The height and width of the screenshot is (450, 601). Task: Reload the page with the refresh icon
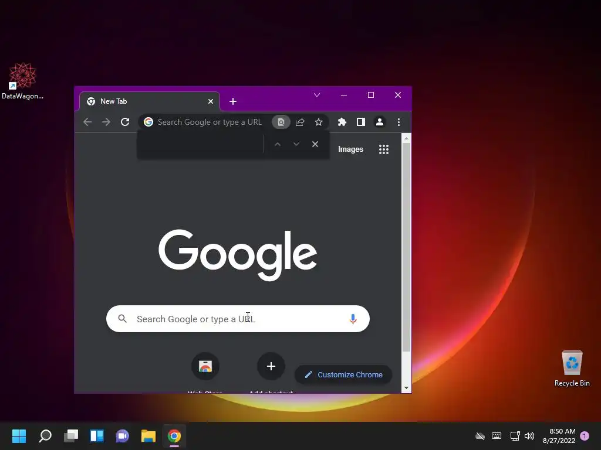pos(125,122)
